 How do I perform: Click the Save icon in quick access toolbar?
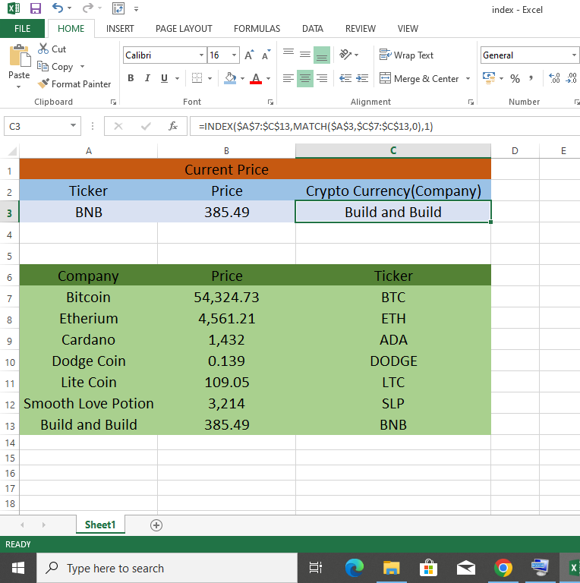pos(36,8)
